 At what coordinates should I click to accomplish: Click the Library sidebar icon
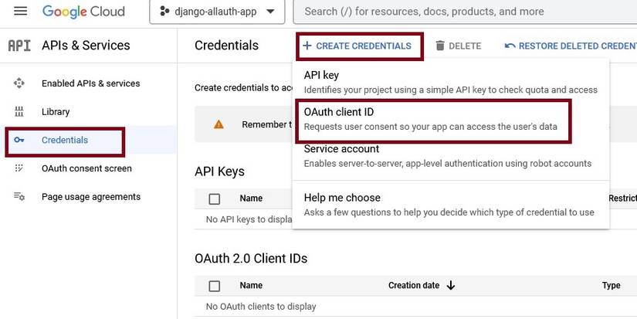point(19,112)
